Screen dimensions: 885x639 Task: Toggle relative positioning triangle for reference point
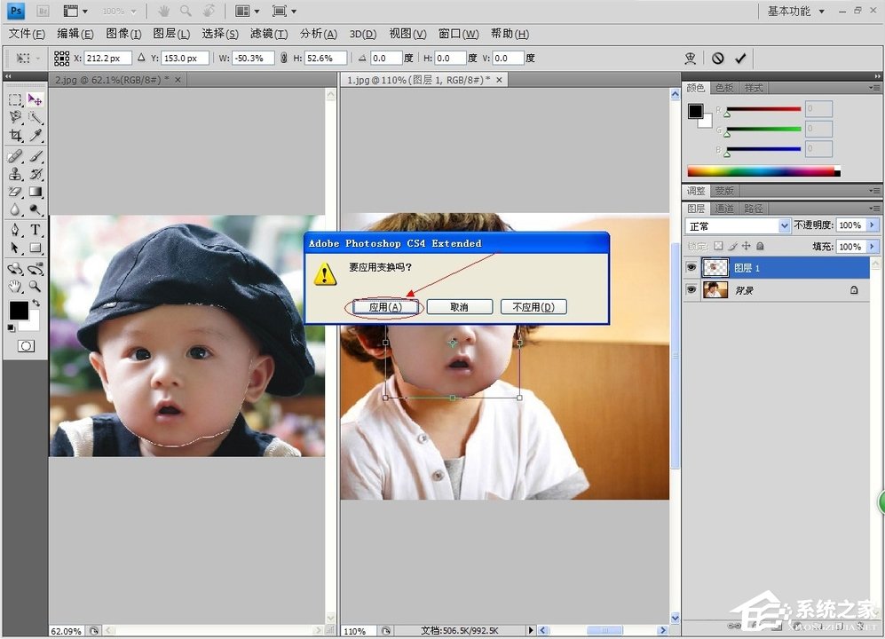coord(141,58)
